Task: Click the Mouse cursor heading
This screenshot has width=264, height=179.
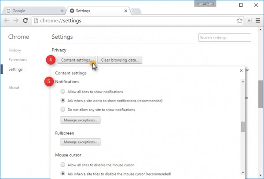Action: point(68,155)
